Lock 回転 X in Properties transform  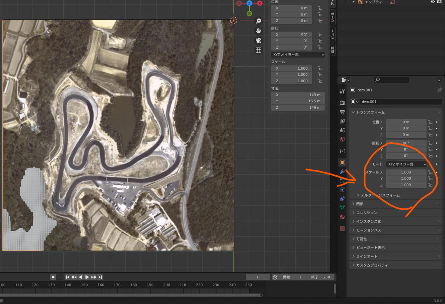430,143
